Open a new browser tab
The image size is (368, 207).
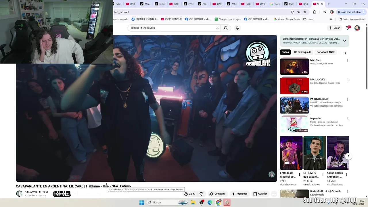click(329, 4)
